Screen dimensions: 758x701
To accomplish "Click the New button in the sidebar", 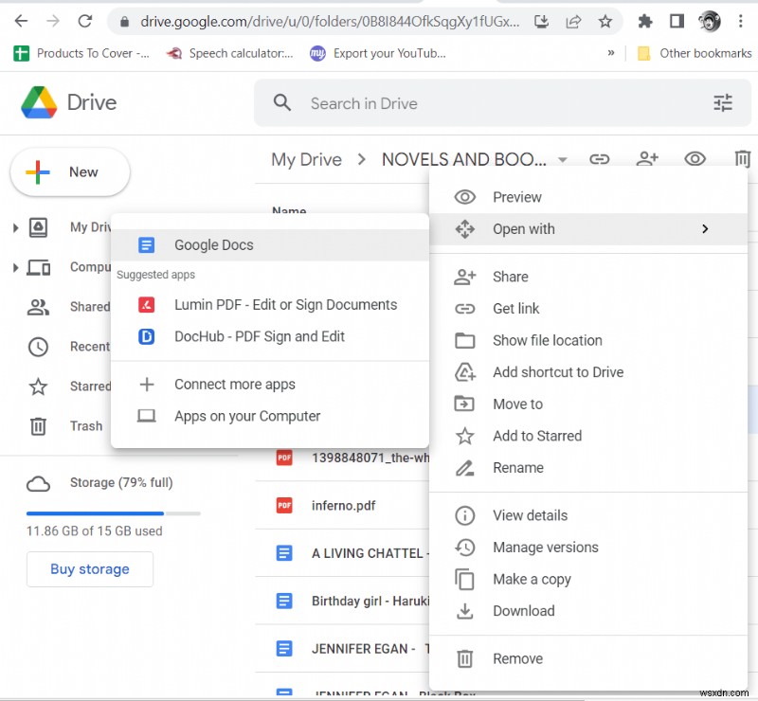I will 69,172.
